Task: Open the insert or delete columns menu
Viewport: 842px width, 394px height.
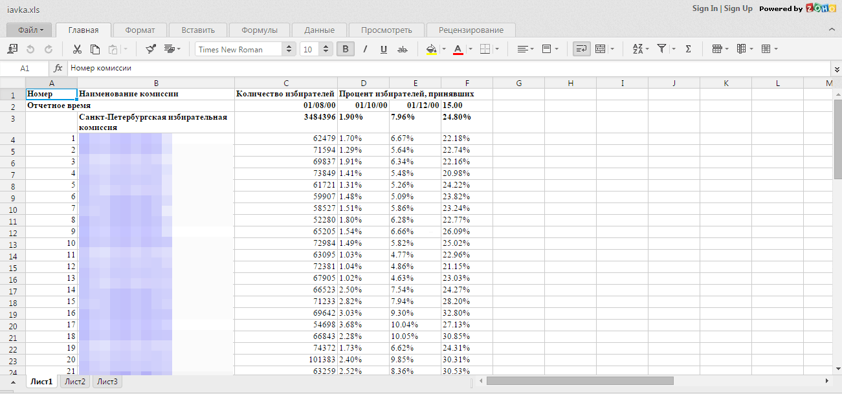Action: tap(744, 49)
